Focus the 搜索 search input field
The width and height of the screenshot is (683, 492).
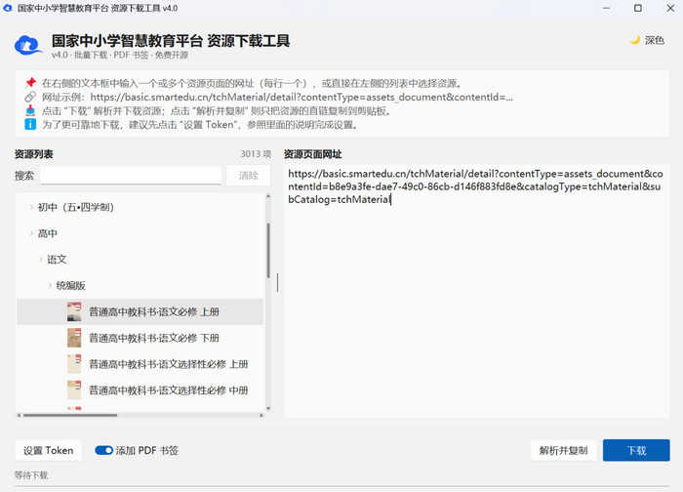pos(131,176)
